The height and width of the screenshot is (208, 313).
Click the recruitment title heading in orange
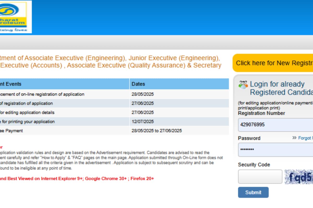pyautogui.click(x=111, y=61)
